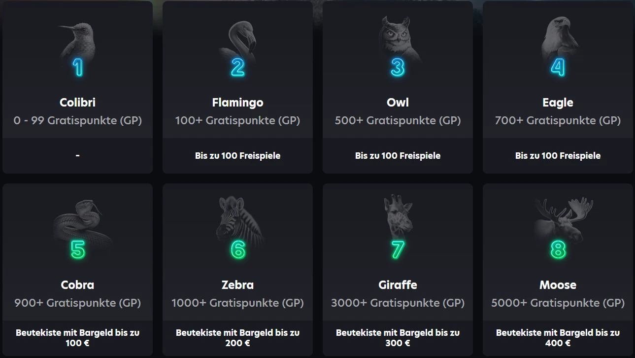Click the Owl 100 Freispiele reward text
Screen dimensions: 635x358
coord(398,156)
